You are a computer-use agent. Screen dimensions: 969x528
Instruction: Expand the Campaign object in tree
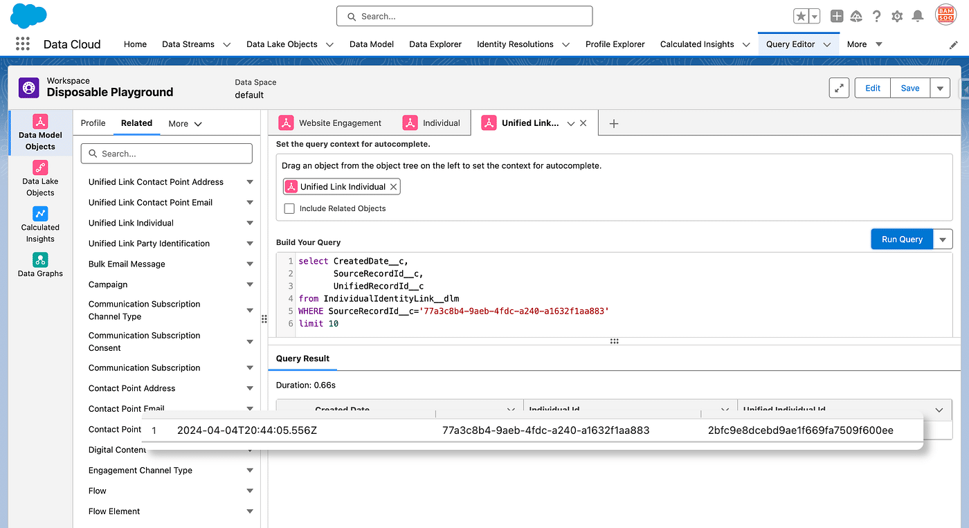(250, 284)
